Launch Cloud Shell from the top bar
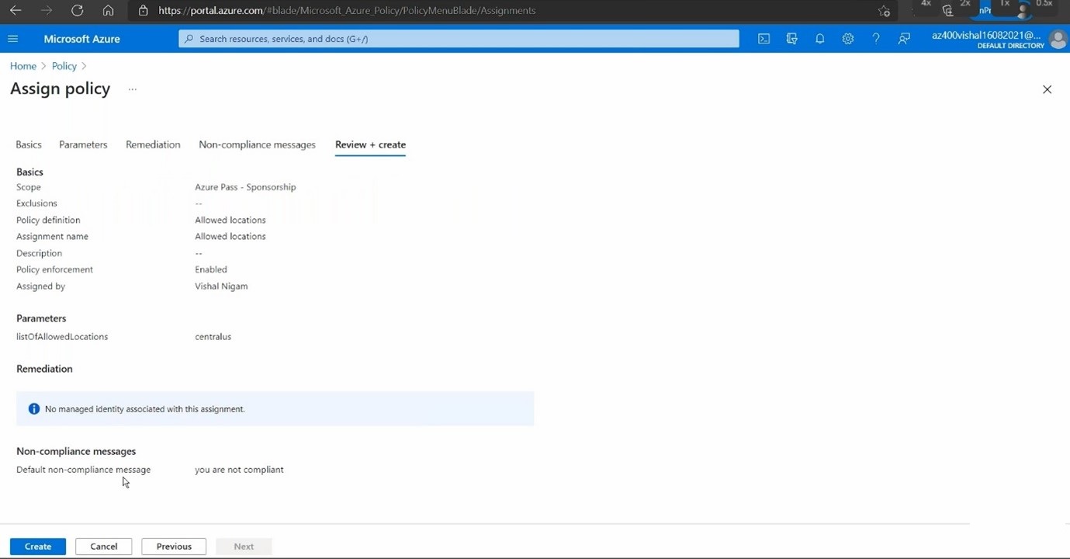 (x=764, y=39)
